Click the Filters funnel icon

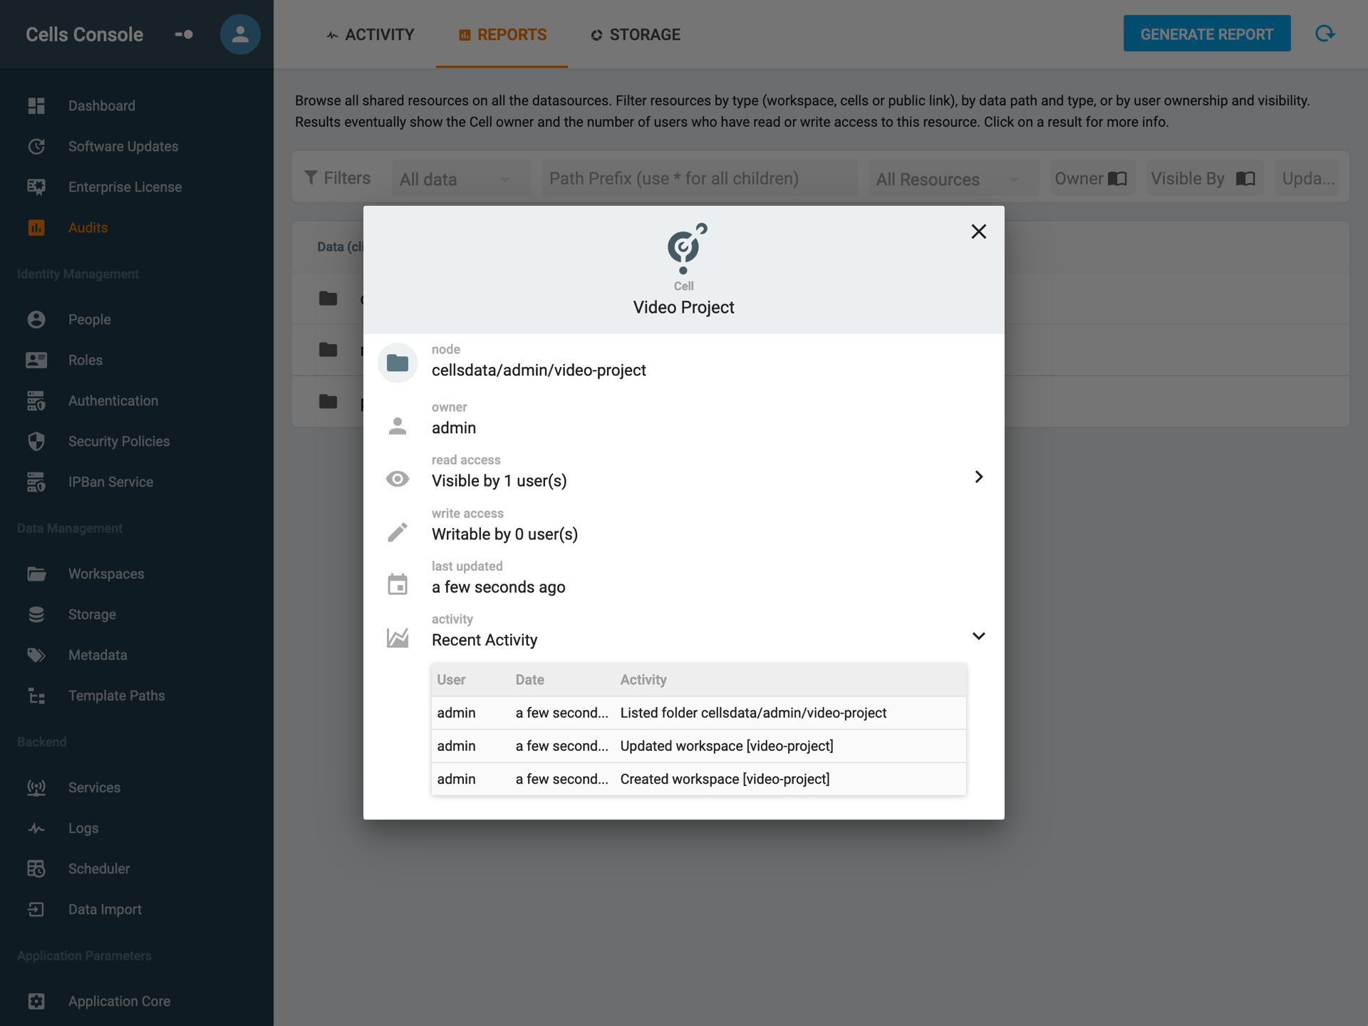point(311,177)
